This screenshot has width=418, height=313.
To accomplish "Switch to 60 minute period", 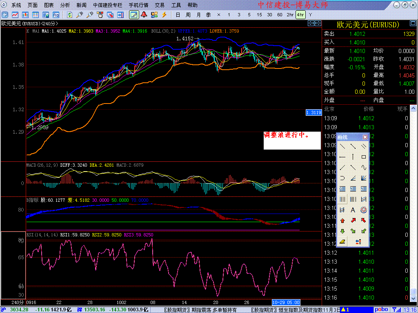I will (x=280, y=15).
